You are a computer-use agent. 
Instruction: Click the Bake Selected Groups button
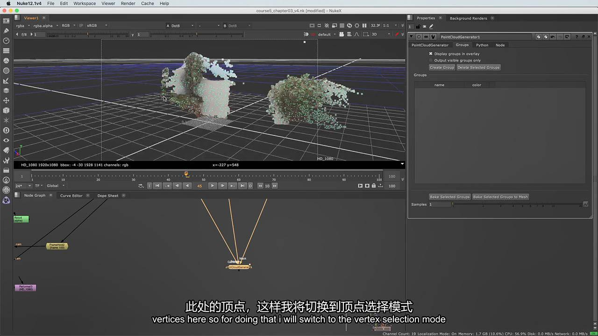click(450, 197)
